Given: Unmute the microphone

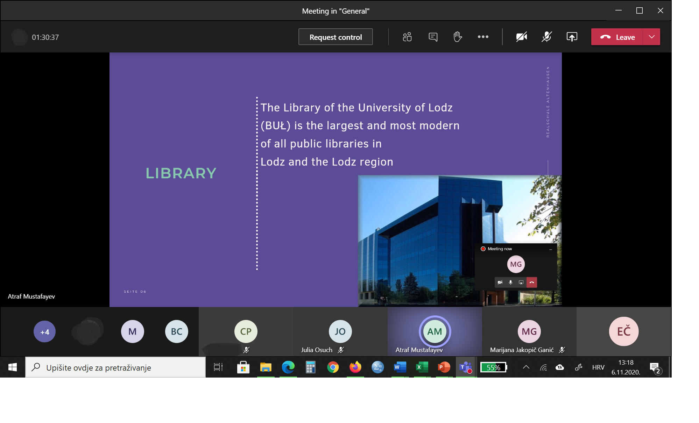Looking at the screenshot, I should (546, 37).
